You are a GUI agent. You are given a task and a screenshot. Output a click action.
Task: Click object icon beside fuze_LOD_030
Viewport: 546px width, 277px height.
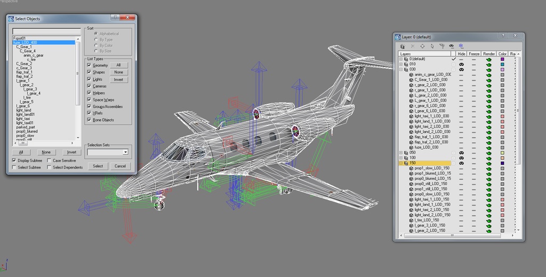point(411,147)
